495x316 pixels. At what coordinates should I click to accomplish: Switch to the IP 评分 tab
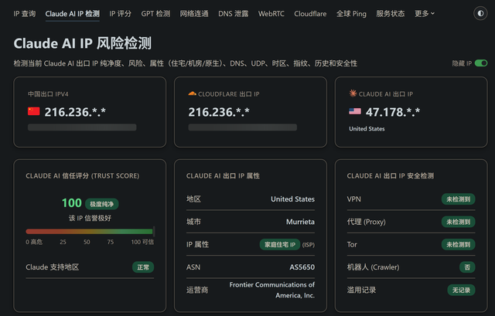(x=121, y=14)
